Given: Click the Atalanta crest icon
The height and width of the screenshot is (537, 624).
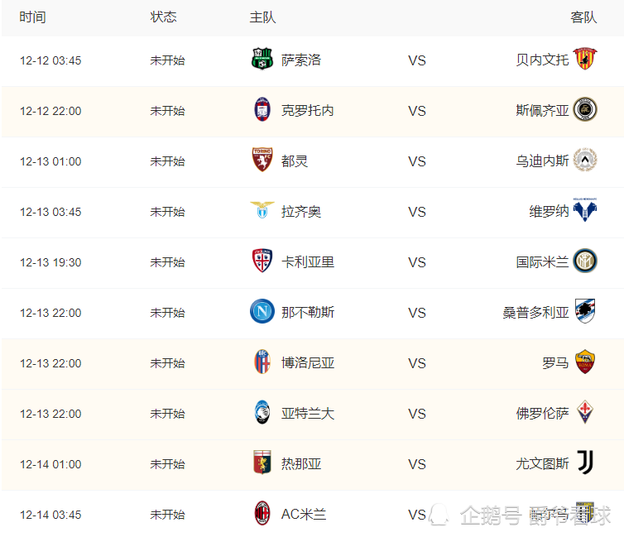Looking at the screenshot, I should click(x=262, y=413).
